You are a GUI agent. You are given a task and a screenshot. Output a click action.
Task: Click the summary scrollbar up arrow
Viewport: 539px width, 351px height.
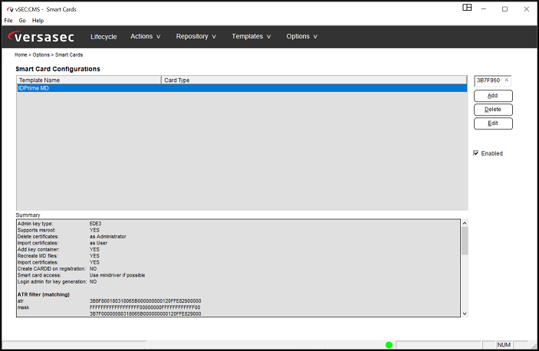click(x=465, y=223)
